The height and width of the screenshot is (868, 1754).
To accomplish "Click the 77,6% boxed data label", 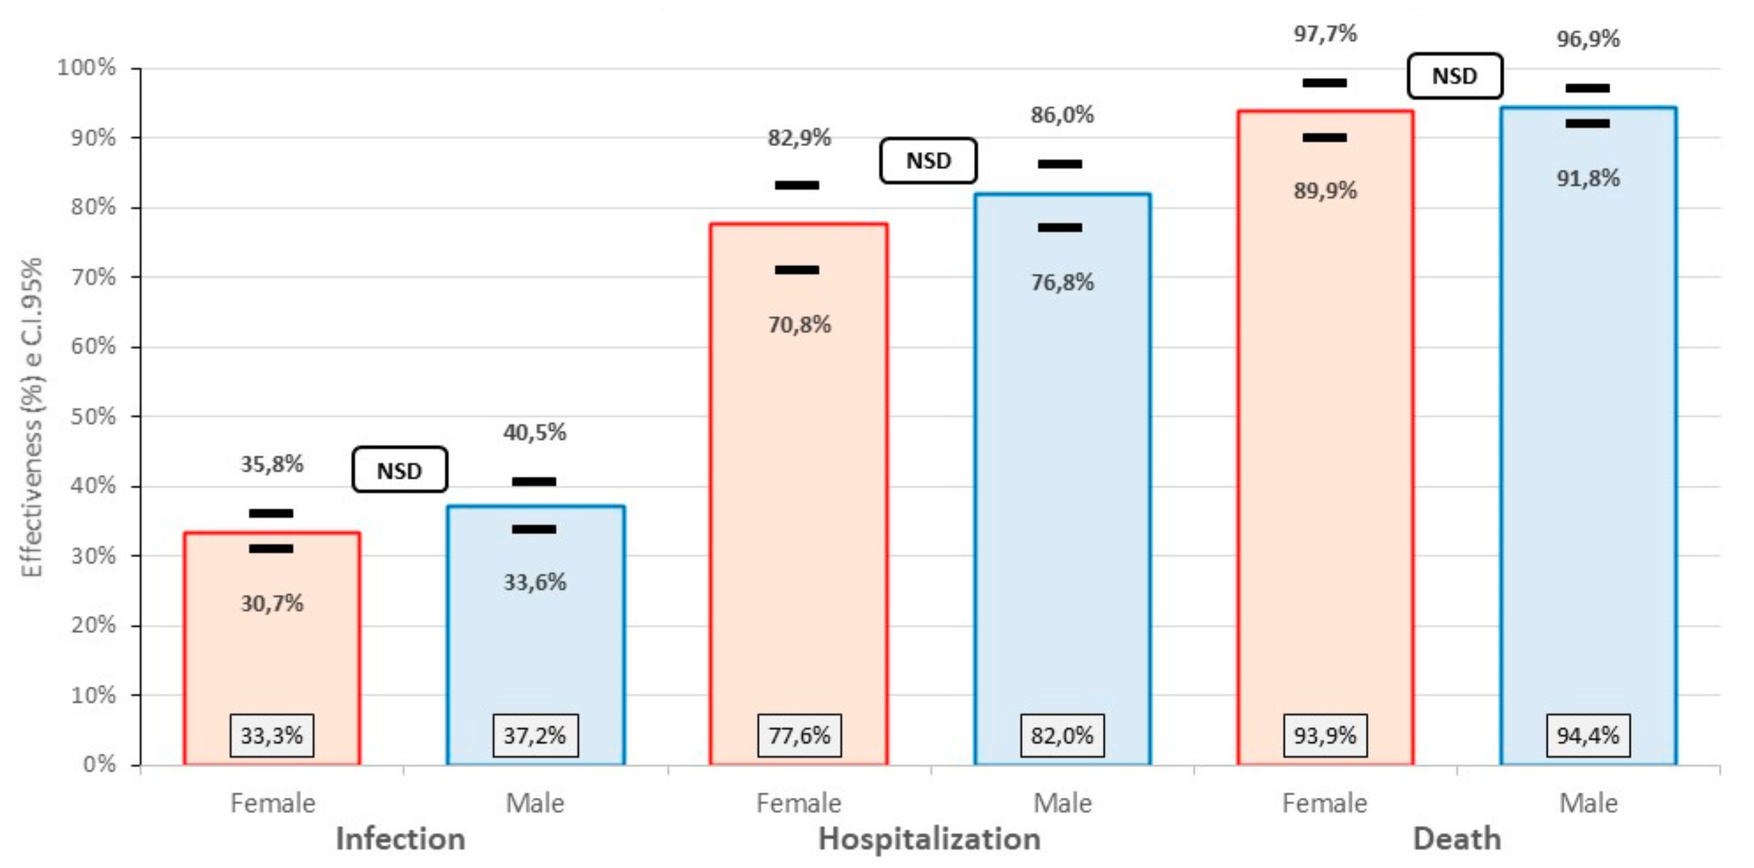I will 799,735.
